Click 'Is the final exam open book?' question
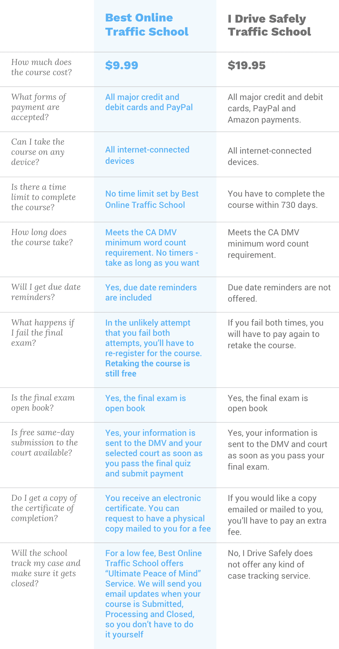This screenshot has width=339, height=649. pos(43,403)
